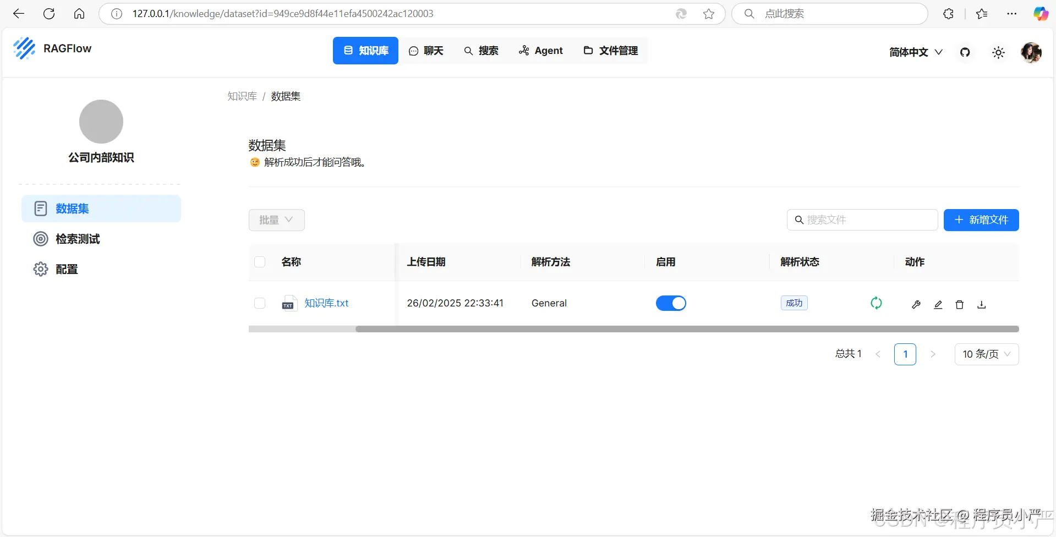Delete 知识库.txt with the trash icon
This screenshot has width=1056, height=537.
tap(959, 304)
